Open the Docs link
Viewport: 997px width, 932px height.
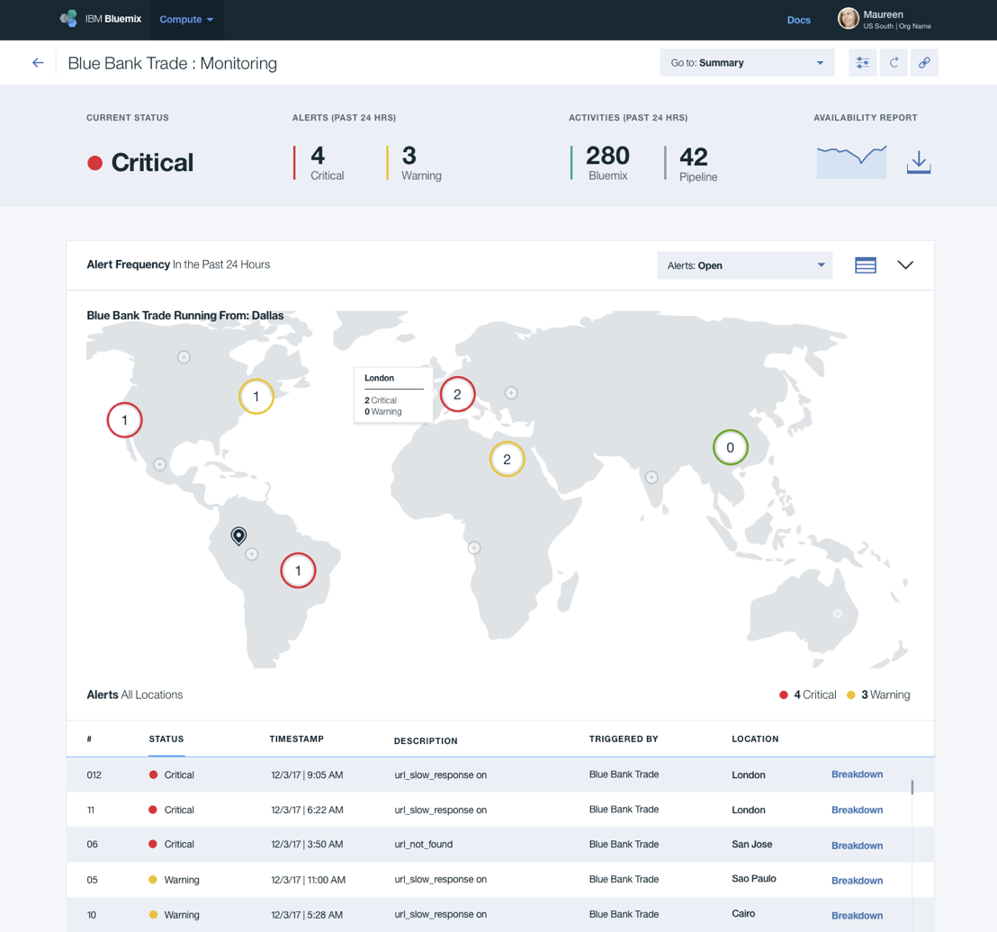click(x=799, y=20)
